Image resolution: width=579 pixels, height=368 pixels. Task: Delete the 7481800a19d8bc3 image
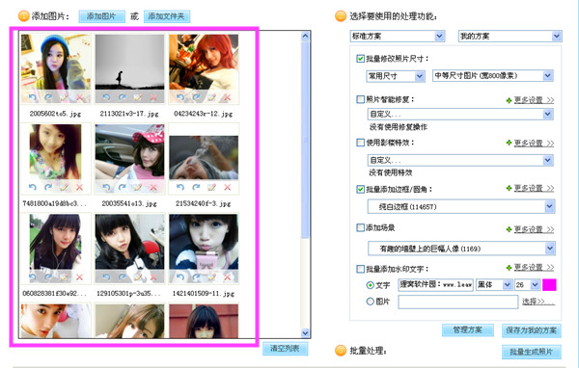point(79,187)
